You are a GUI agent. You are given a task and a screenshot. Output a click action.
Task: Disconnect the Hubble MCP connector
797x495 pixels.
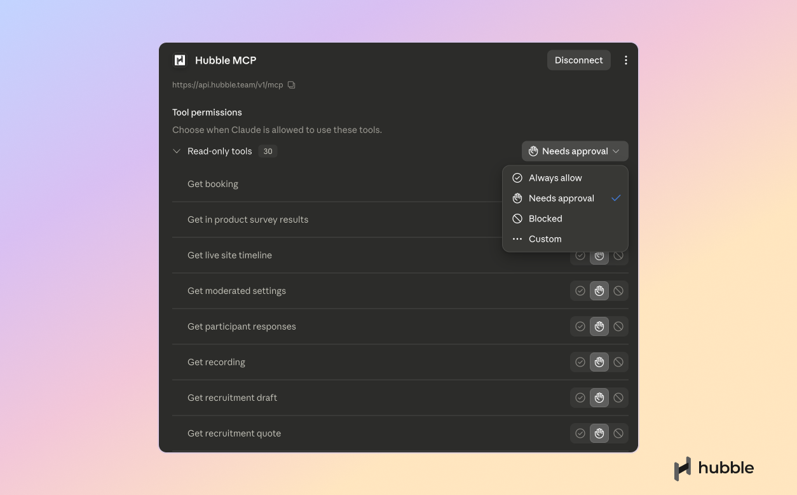click(579, 60)
